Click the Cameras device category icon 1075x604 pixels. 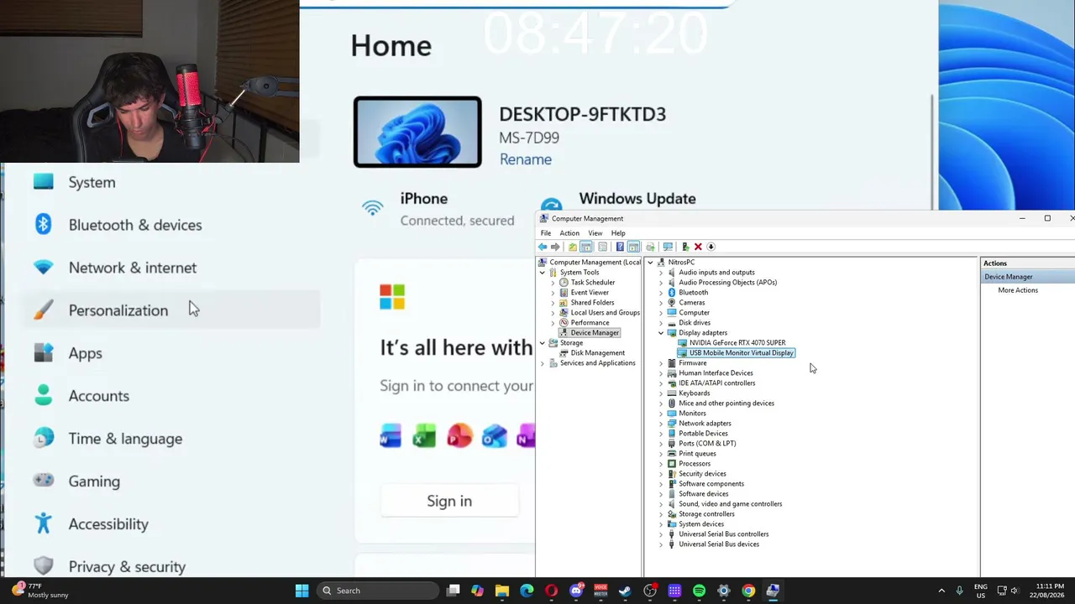672,303
